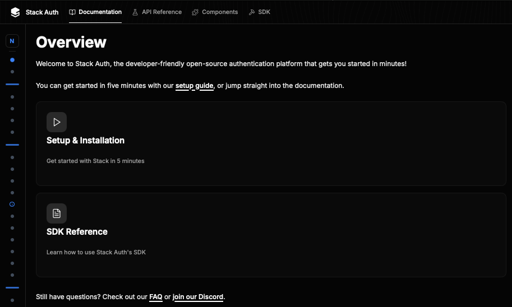Viewport: 512px width, 307px height.
Task: Click the play icon on Setup card
Action: pyautogui.click(x=57, y=122)
